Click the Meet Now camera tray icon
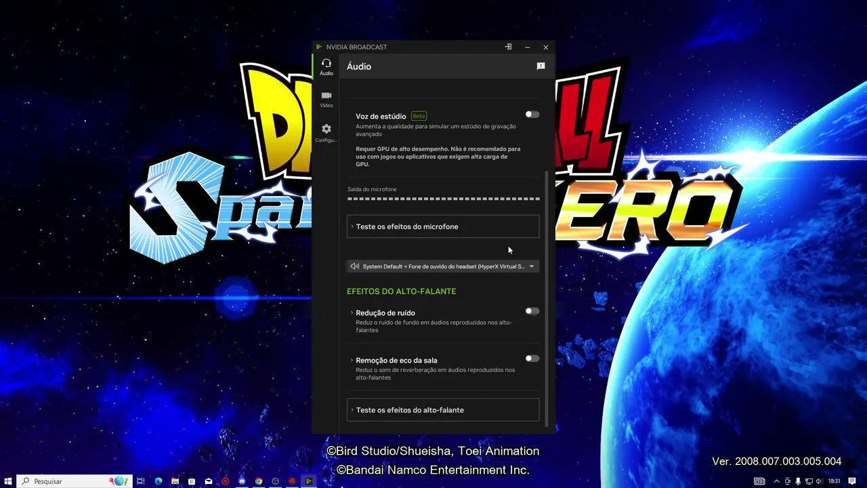This screenshot has height=488, width=867. [787, 481]
